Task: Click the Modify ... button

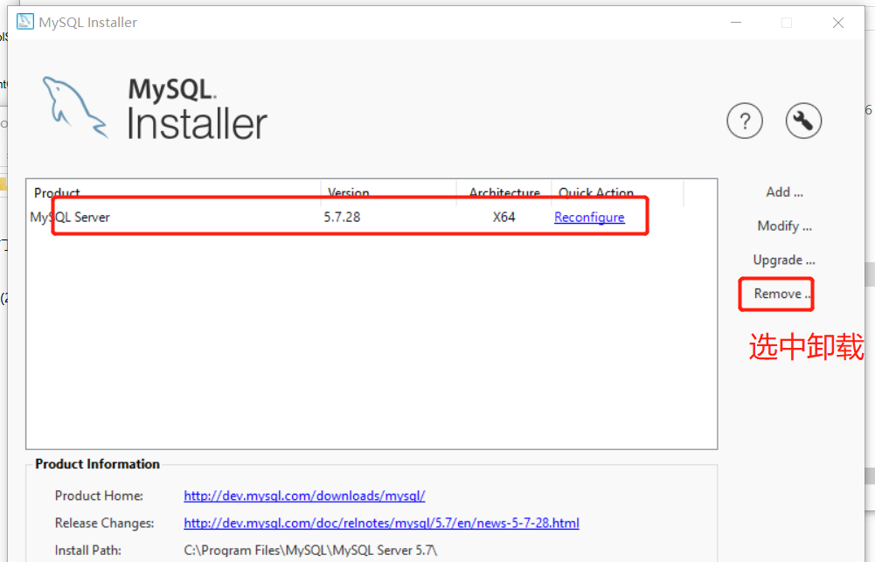Action: pyautogui.click(x=785, y=226)
